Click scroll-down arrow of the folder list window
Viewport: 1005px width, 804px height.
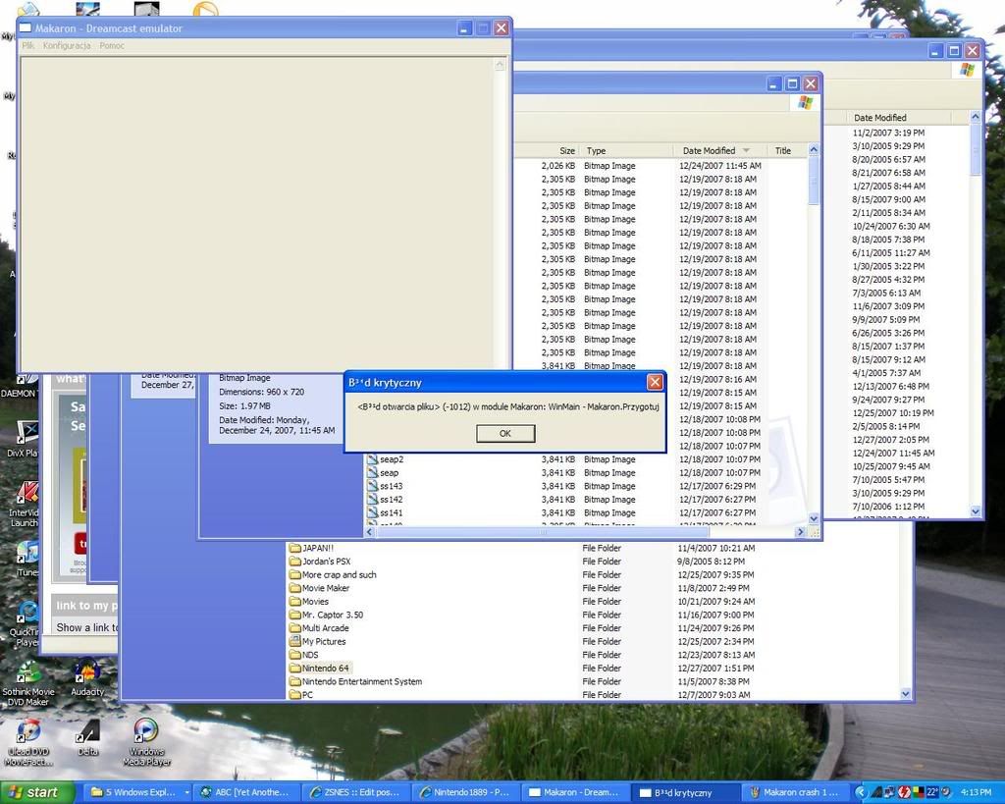pyautogui.click(x=906, y=694)
